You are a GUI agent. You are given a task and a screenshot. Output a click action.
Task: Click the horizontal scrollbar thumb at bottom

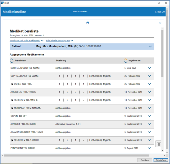tap(76, 155)
